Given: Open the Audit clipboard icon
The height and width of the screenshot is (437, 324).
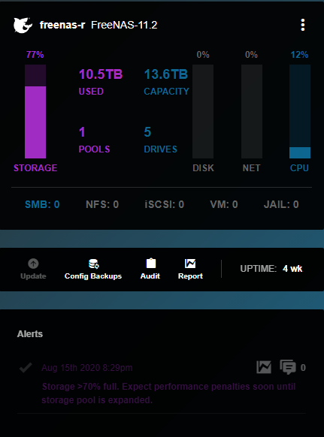Looking at the screenshot, I should (x=151, y=263).
